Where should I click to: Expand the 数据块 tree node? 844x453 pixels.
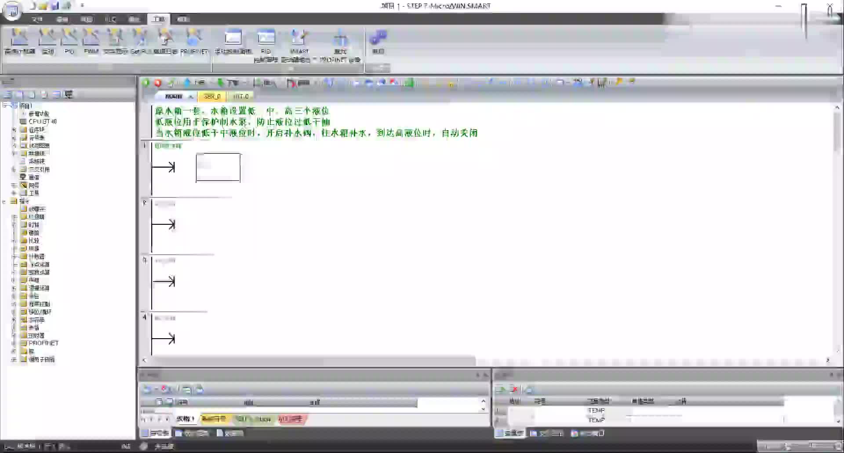click(x=14, y=153)
